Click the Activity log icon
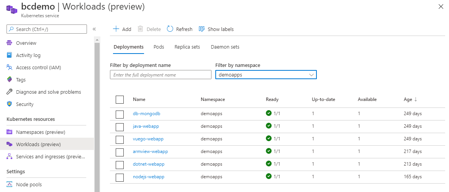The image size is (449, 192). point(10,55)
